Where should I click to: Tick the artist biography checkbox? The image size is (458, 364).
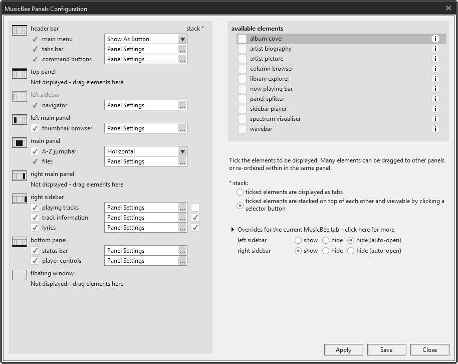coord(242,49)
